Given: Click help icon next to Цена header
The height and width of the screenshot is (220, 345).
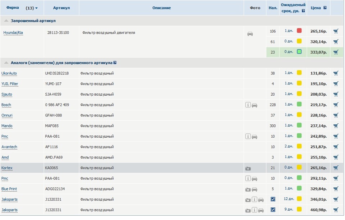Looking at the screenshot, I should coord(325,8).
